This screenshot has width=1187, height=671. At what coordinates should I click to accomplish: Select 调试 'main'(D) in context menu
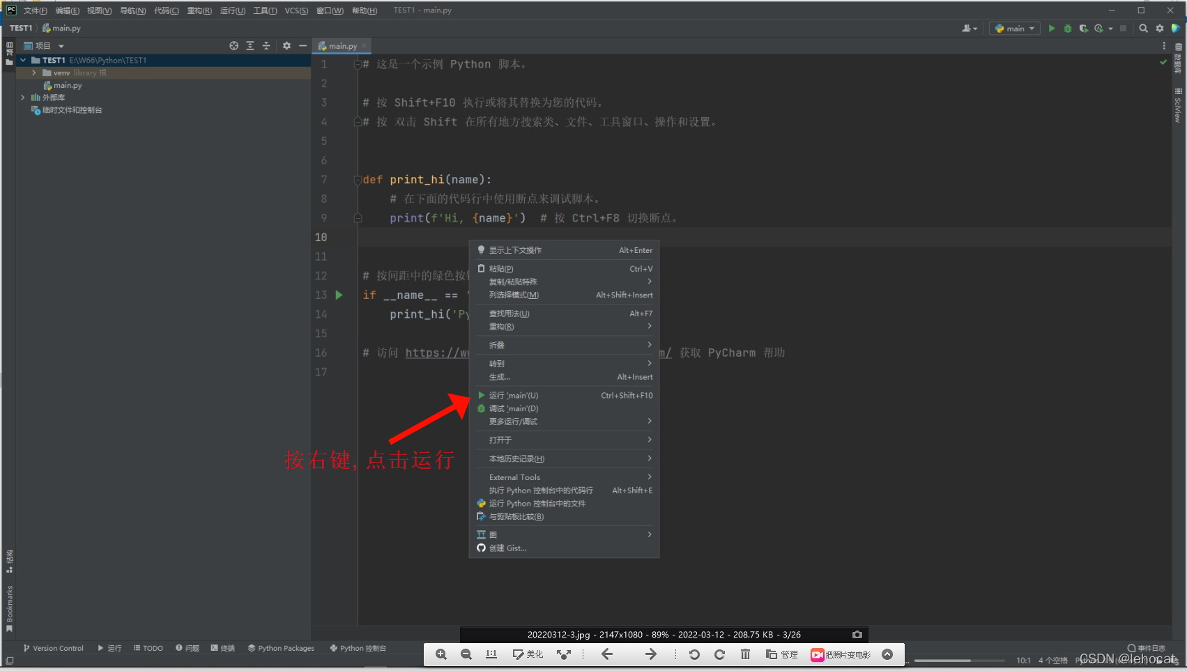(x=565, y=408)
